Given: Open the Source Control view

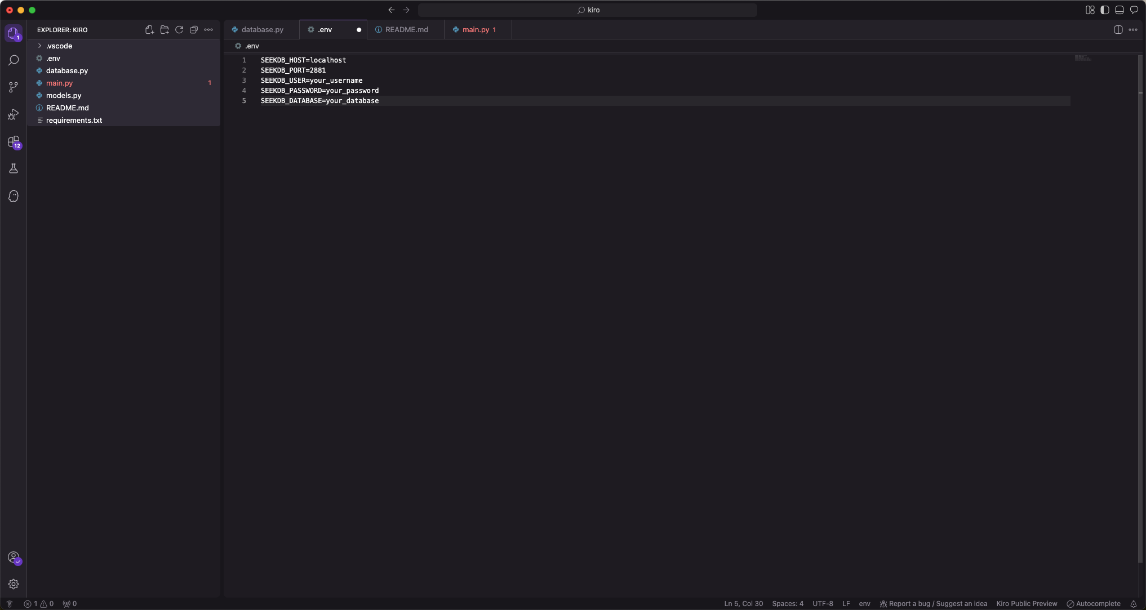Looking at the screenshot, I should tap(14, 87).
